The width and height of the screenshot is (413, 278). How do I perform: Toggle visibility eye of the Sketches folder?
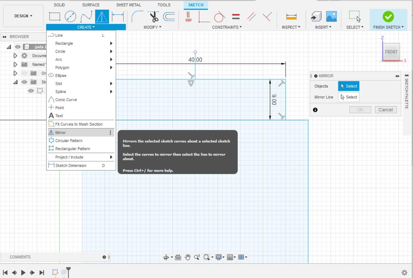pos(24,82)
